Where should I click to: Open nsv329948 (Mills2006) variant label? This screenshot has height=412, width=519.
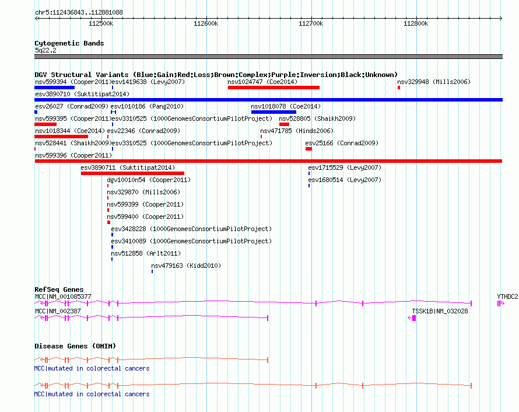click(x=434, y=82)
